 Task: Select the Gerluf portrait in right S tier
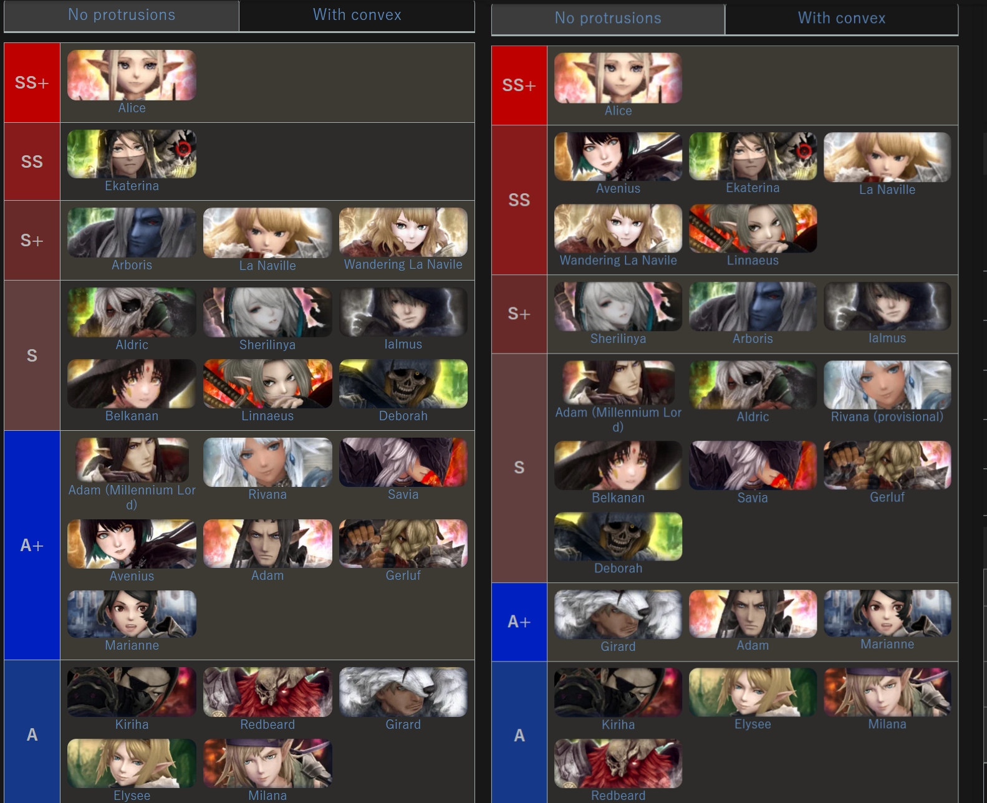(887, 465)
